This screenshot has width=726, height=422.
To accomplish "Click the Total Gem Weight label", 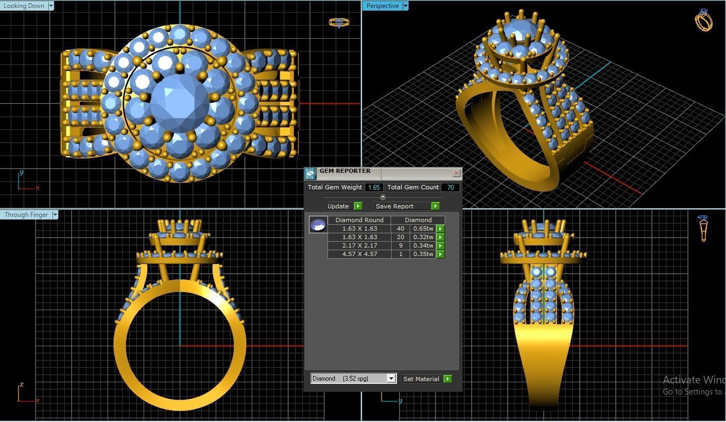I will point(335,187).
